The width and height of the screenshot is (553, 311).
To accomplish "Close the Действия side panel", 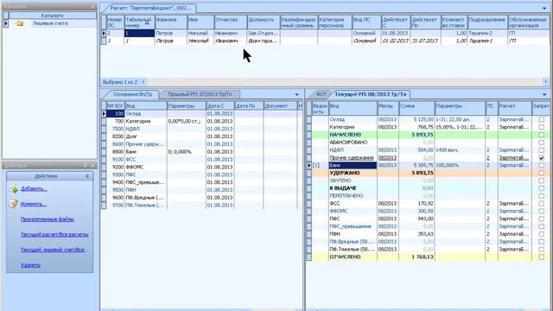I will click(93, 165).
